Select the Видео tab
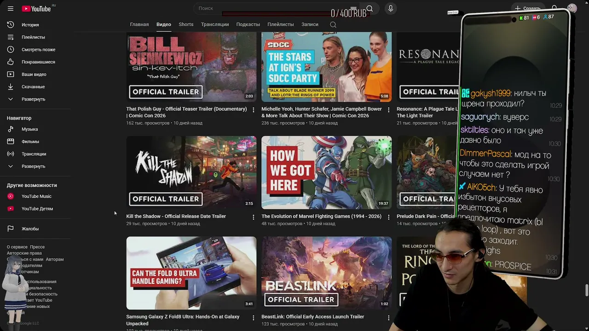Viewport: 589px width, 331px height. (x=164, y=24)
